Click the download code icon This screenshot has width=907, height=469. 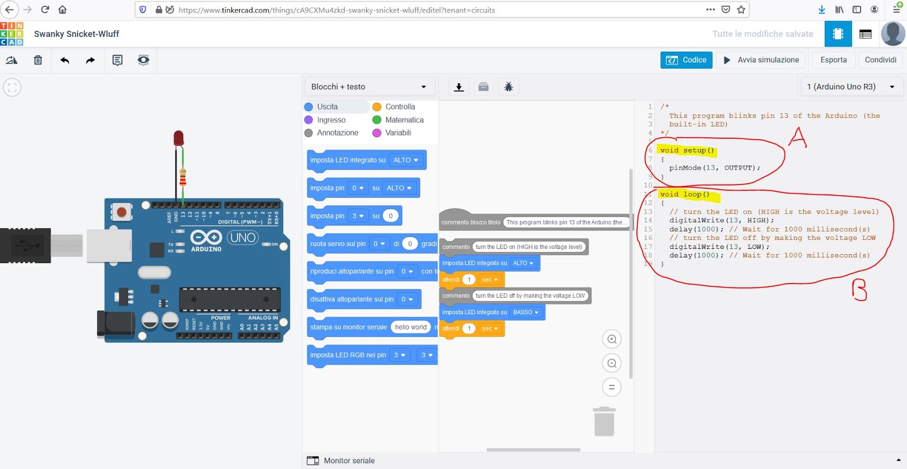[459, 87]
